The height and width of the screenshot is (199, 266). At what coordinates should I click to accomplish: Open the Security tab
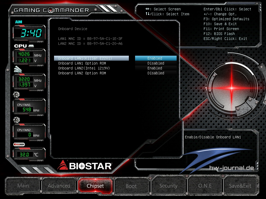click(168, 186)
